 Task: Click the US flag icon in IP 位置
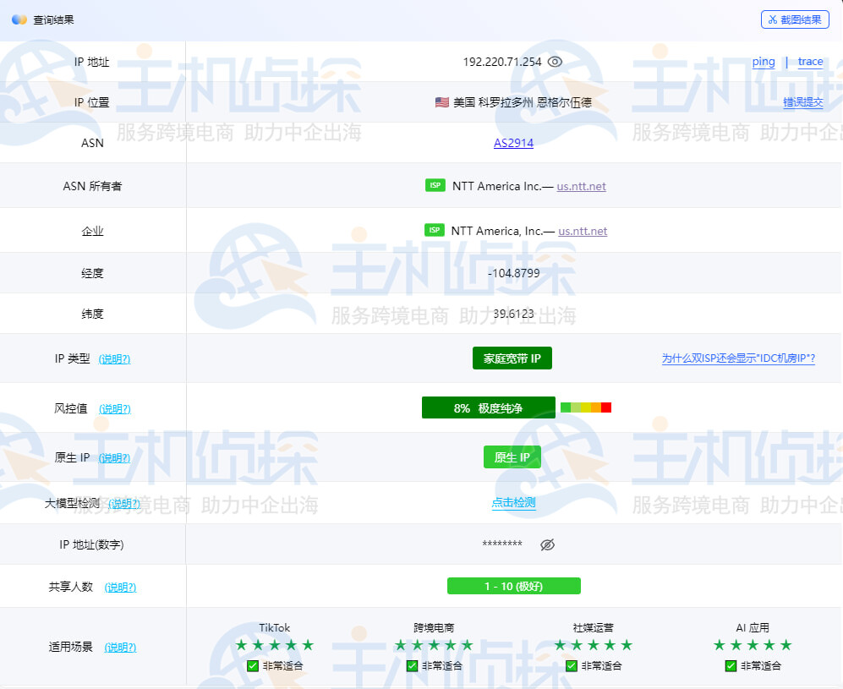442,102
